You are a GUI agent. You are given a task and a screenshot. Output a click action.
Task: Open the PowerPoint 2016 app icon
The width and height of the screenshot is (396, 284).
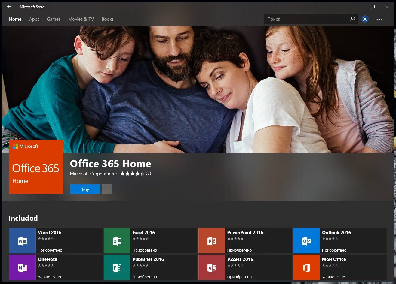212,241
